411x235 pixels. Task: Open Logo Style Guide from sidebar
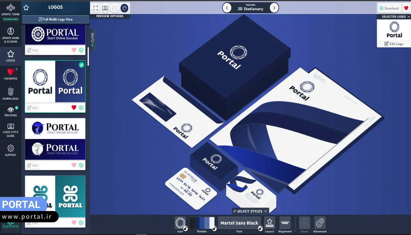tap(11, 130)
